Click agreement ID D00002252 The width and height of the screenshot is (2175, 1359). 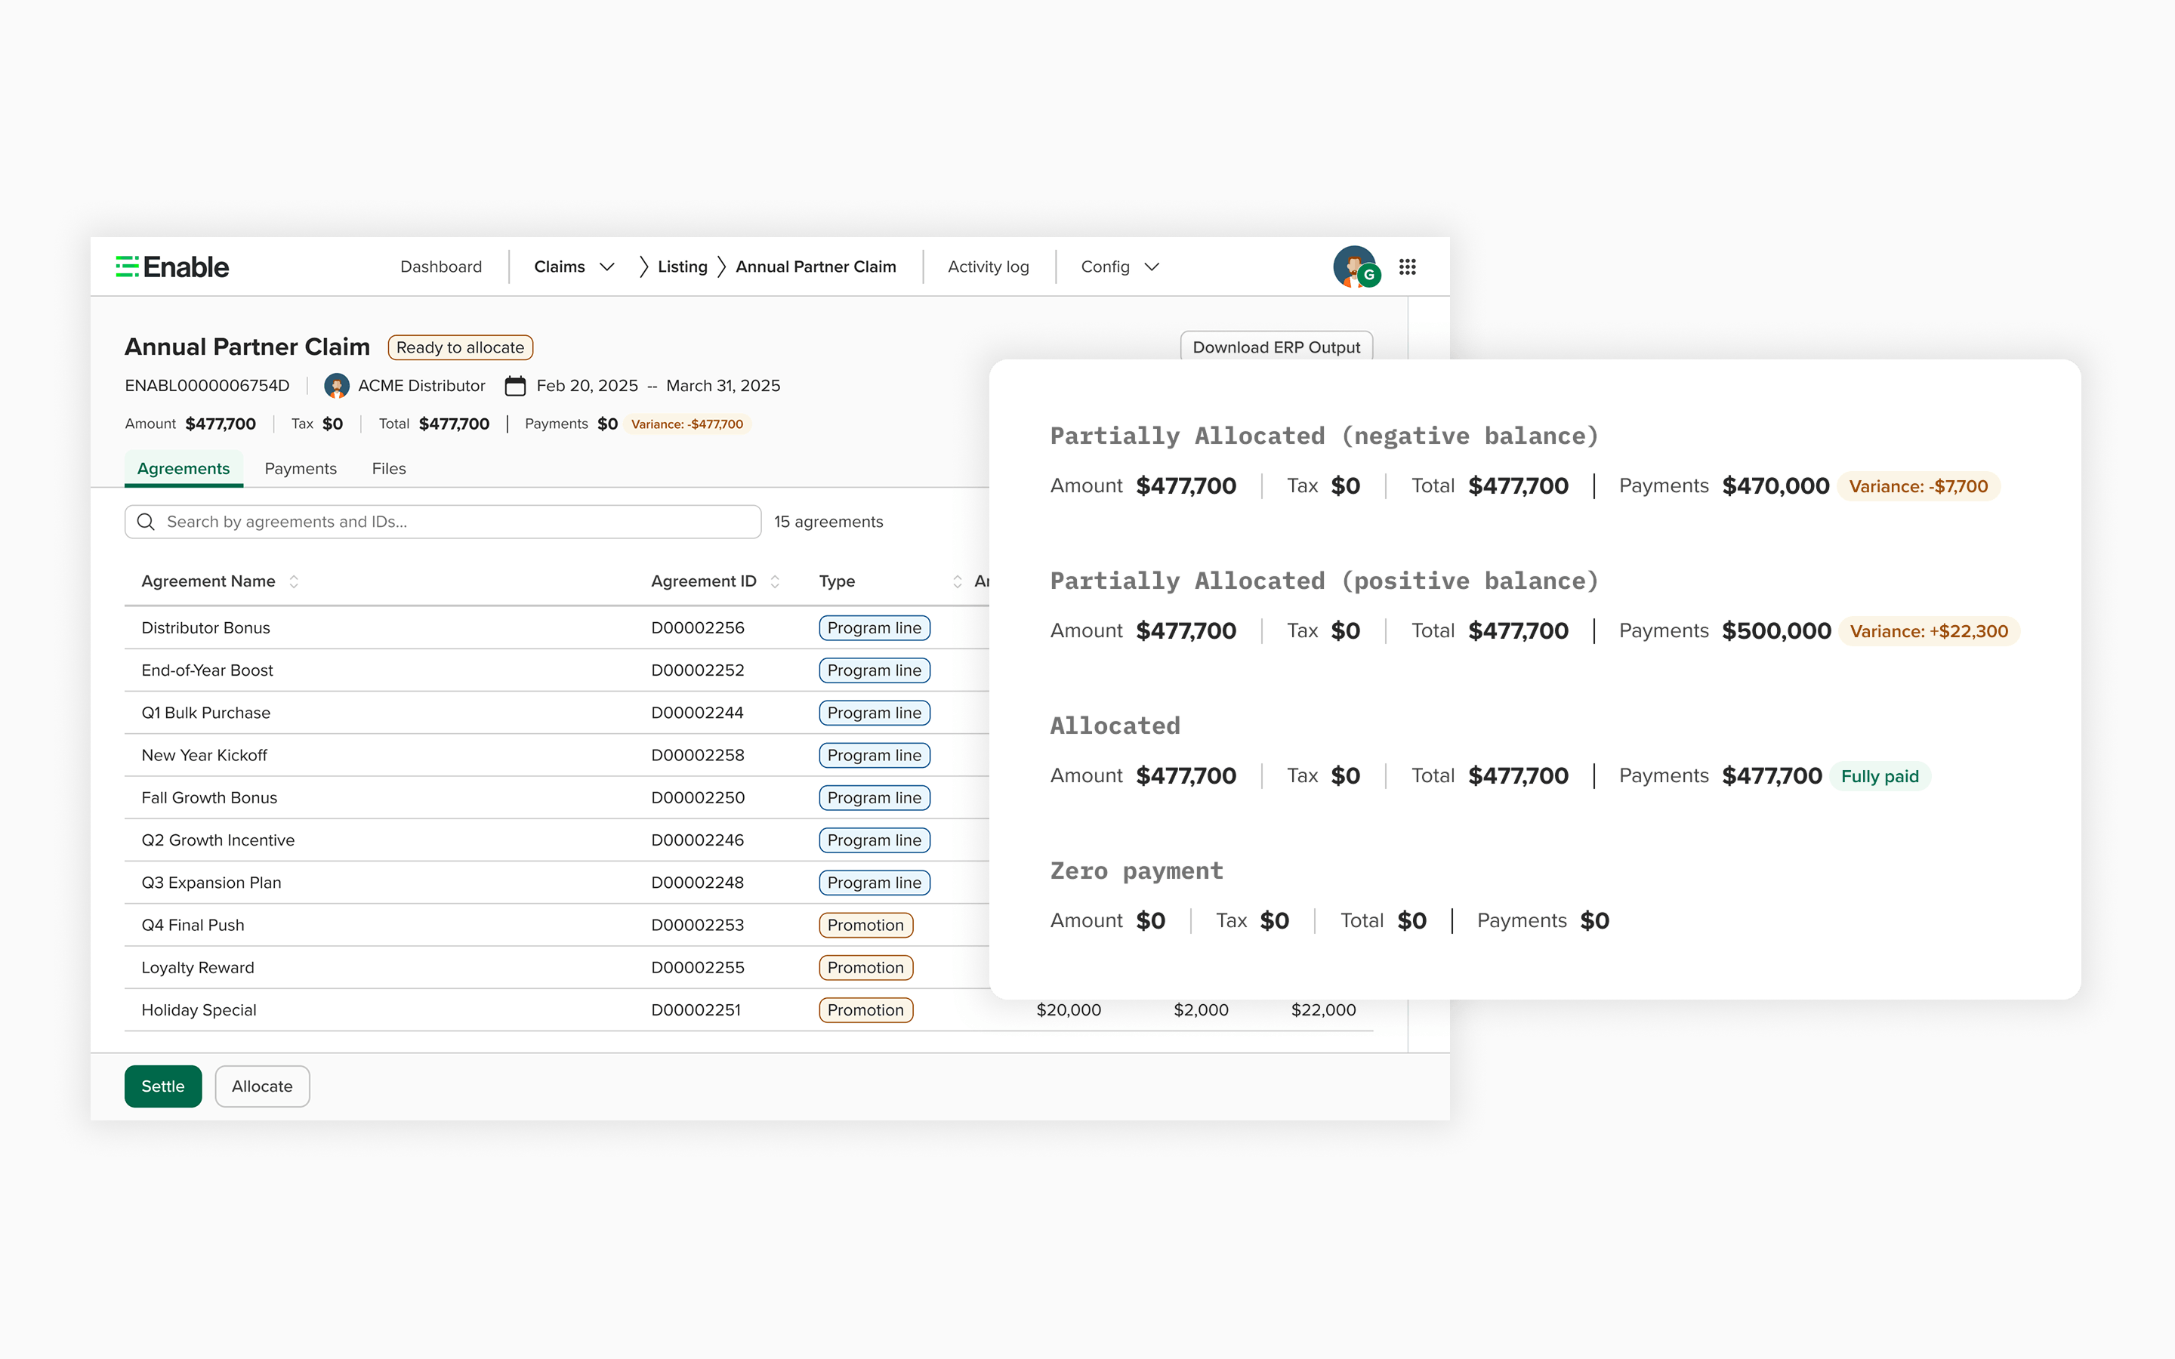pos(698,670)
